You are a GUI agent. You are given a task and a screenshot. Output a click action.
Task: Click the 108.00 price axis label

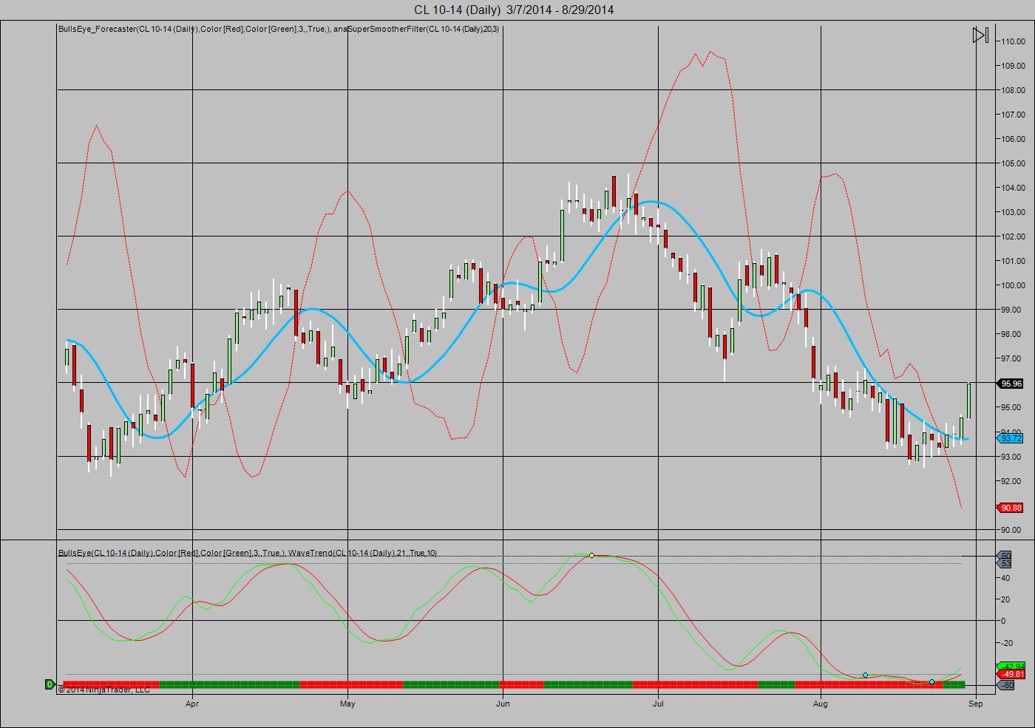coord(1013,90)
